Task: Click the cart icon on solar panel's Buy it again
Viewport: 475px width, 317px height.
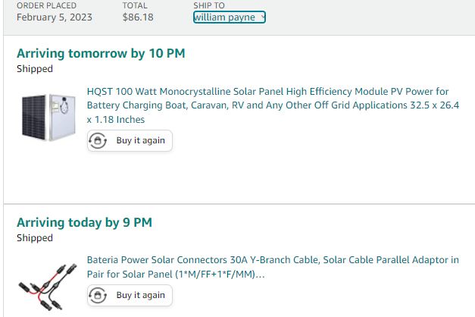Action: (98, 141)
